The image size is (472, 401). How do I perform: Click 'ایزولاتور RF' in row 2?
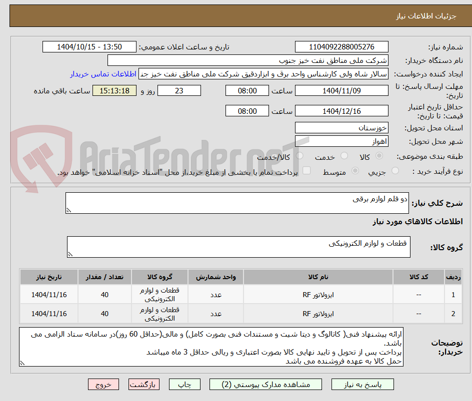pos(318,314)
